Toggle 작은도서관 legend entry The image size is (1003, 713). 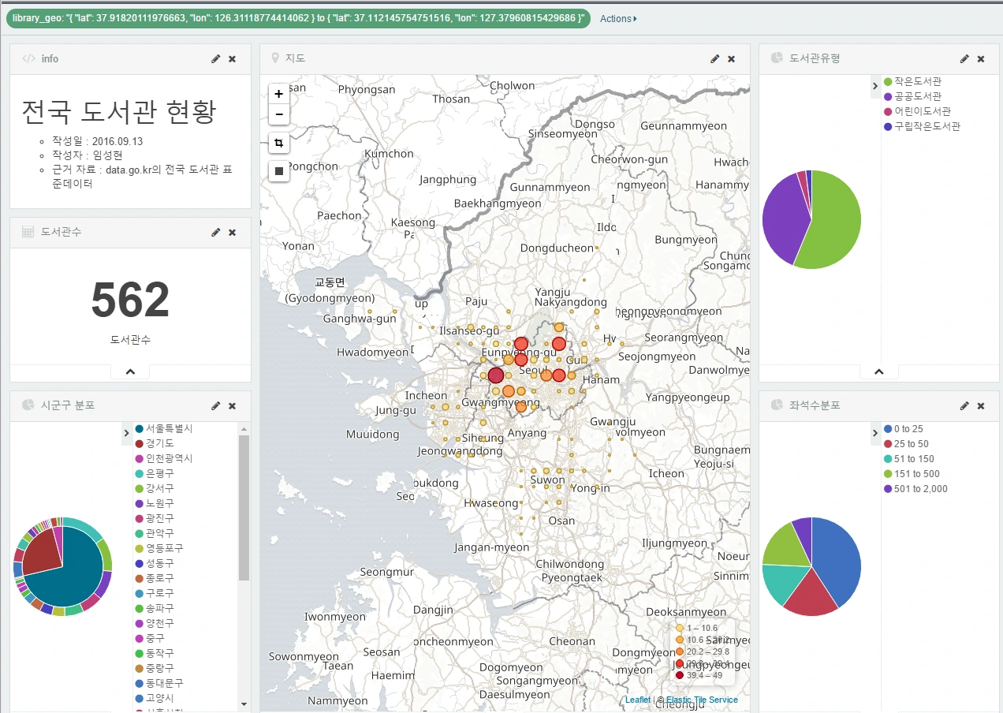tap(917, 81)
